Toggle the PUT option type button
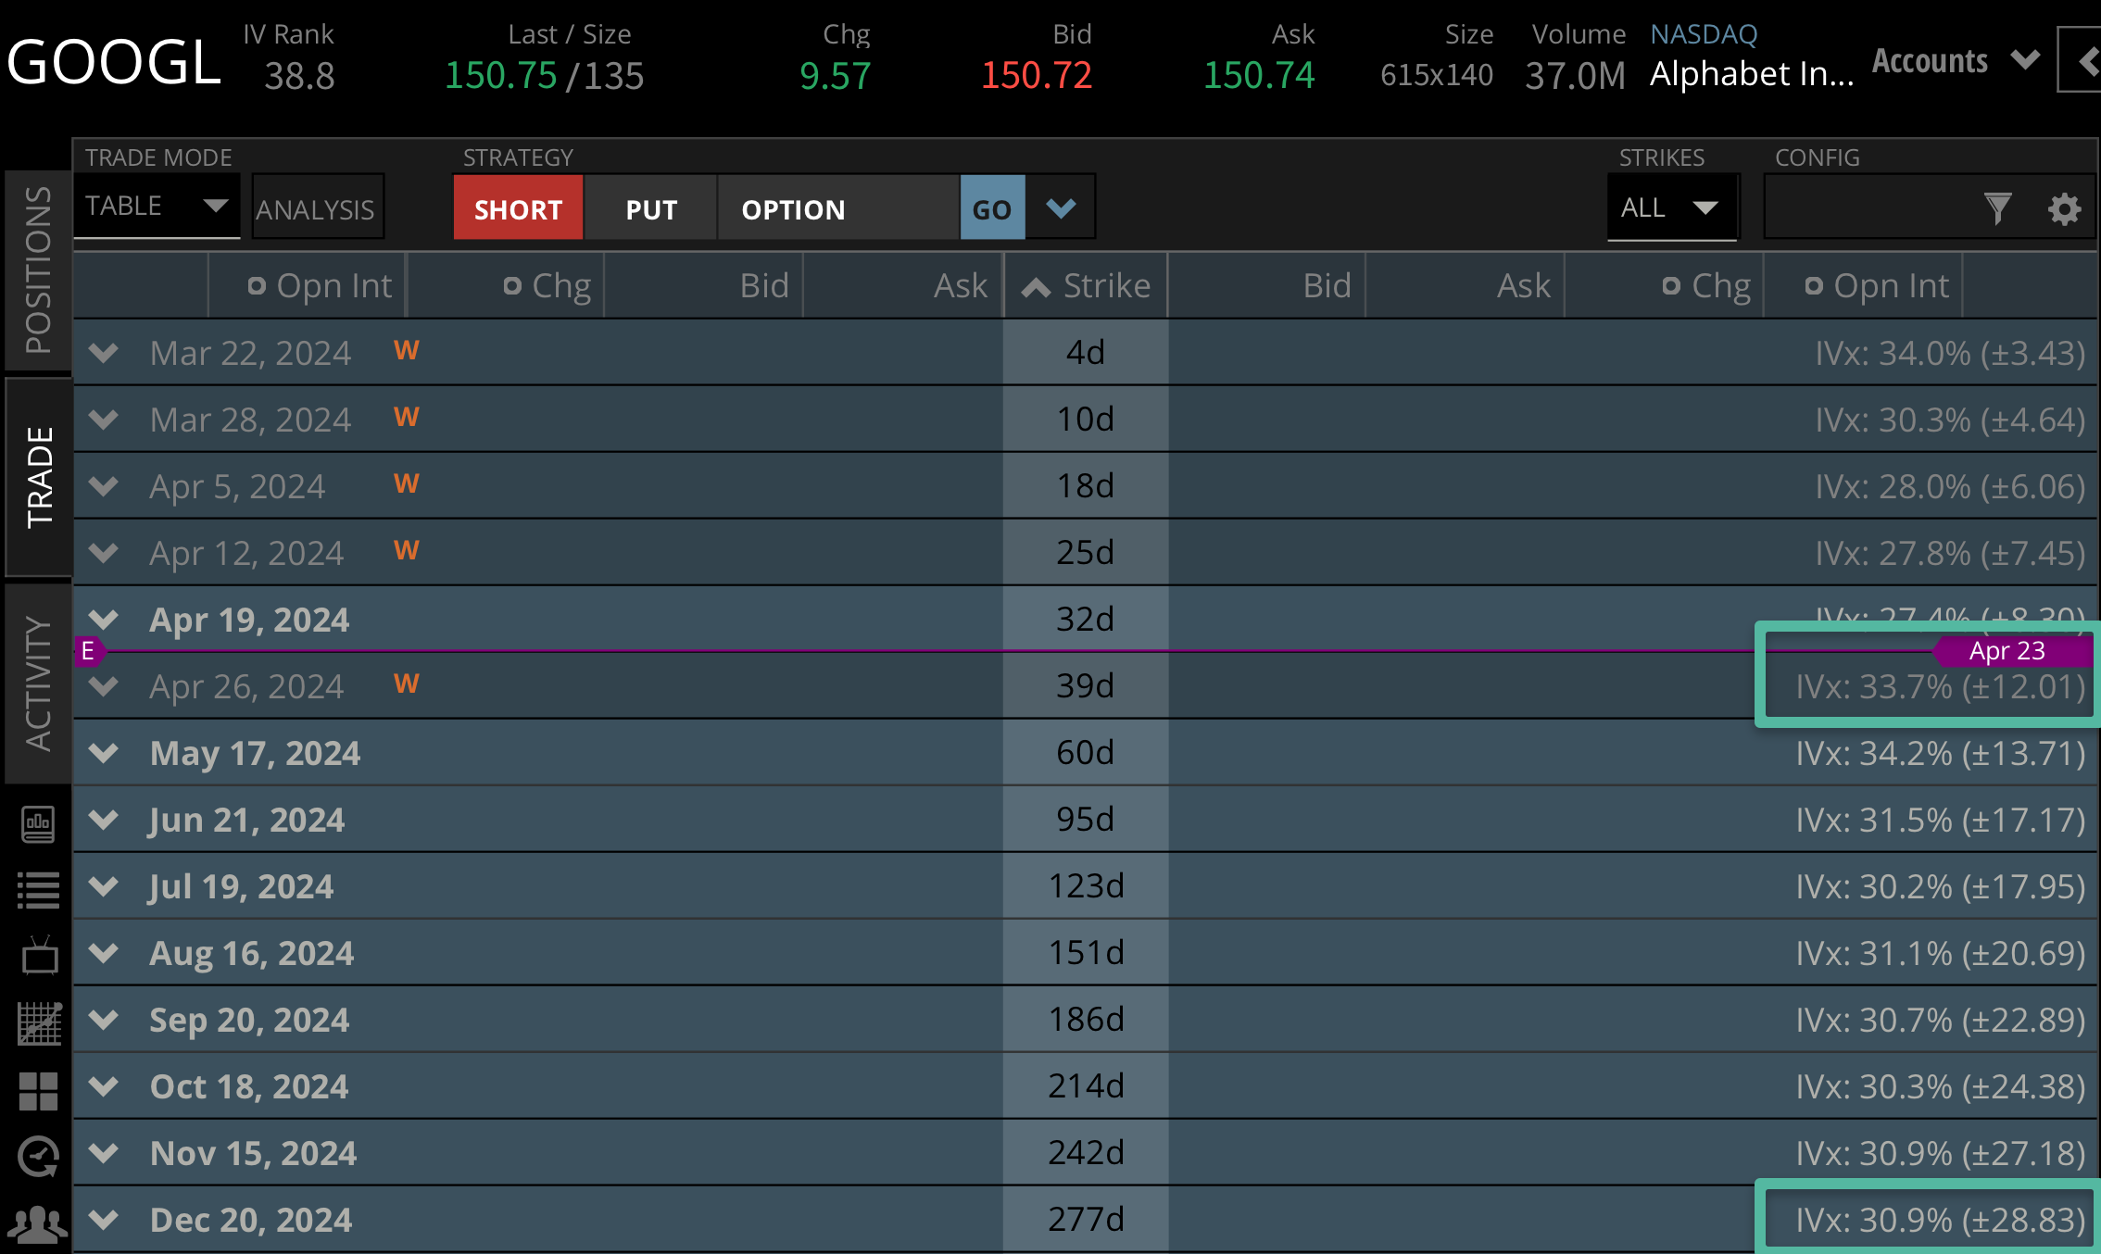Screen dimensions: 2101x1254 coord(651,209)
